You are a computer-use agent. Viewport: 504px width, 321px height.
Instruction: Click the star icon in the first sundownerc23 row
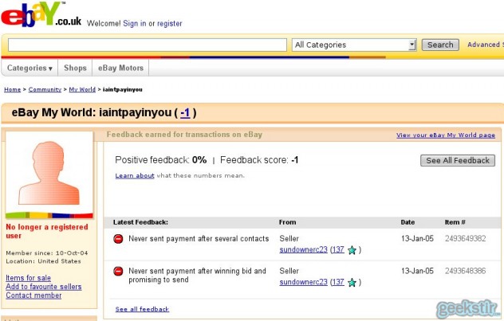(x=352, y=250)
